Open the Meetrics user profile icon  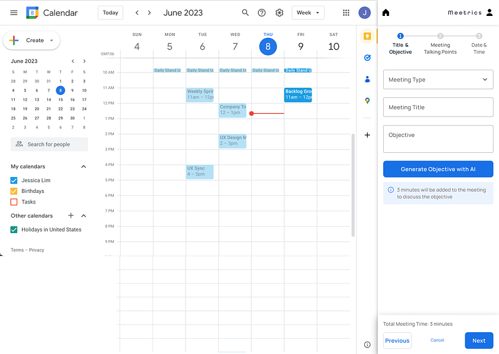[x=490, y=13]
